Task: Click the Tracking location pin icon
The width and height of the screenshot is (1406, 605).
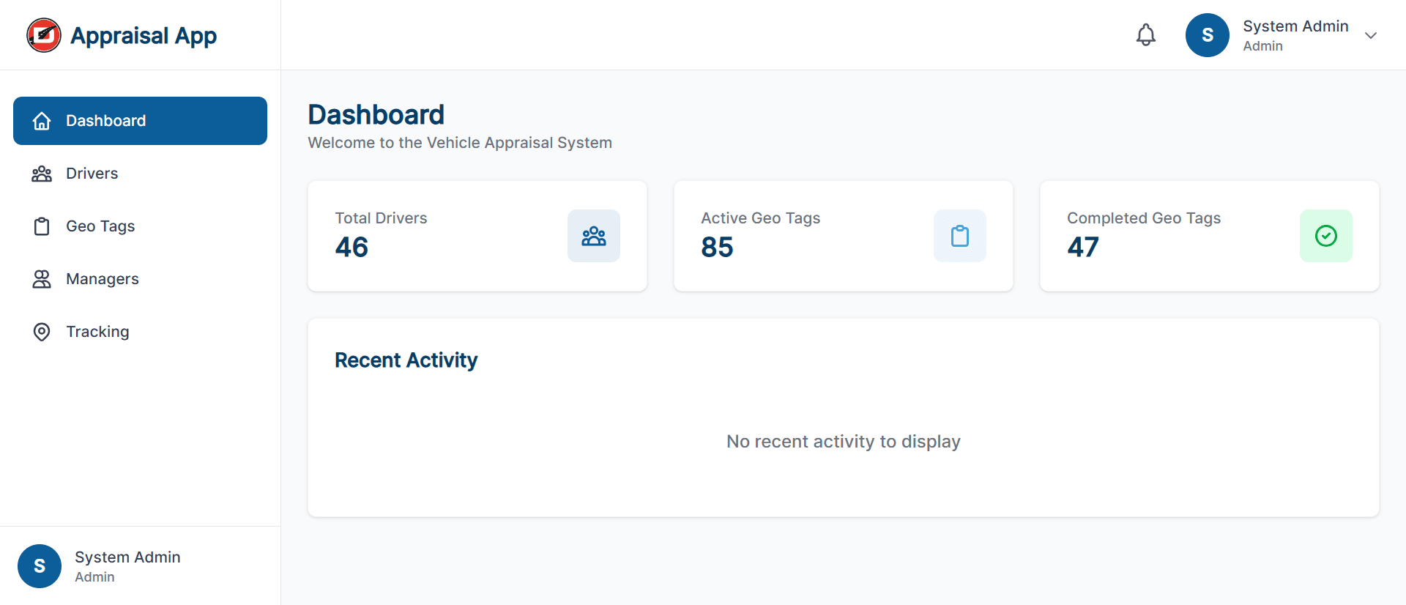Action: coord(42,332)
